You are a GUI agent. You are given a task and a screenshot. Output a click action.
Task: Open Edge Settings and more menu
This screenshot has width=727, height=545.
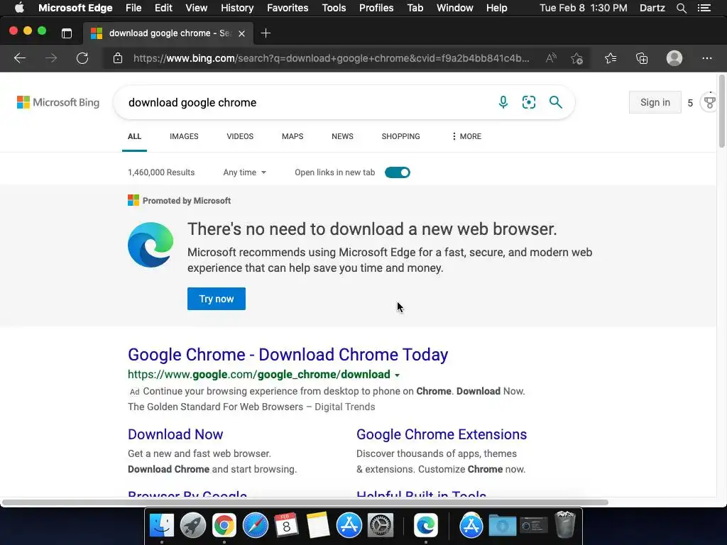point(706,58)
